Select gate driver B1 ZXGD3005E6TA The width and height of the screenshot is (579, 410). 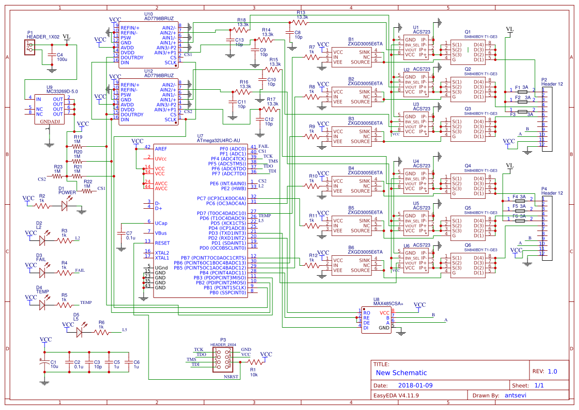tap(352, 57)
